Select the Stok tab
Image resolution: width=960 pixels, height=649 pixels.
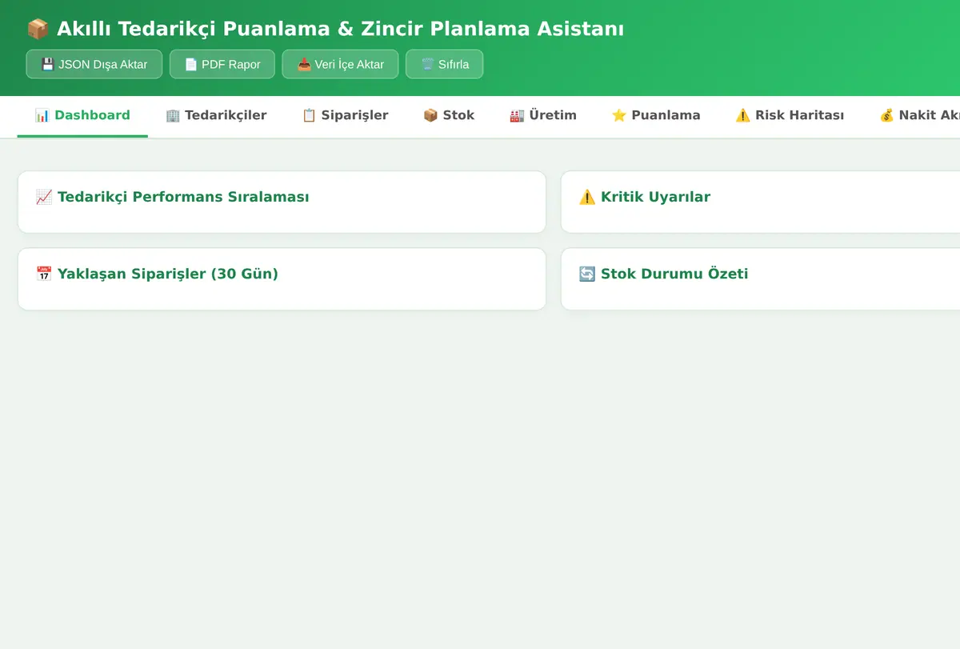pyautogui.click(x=449, y=115)
